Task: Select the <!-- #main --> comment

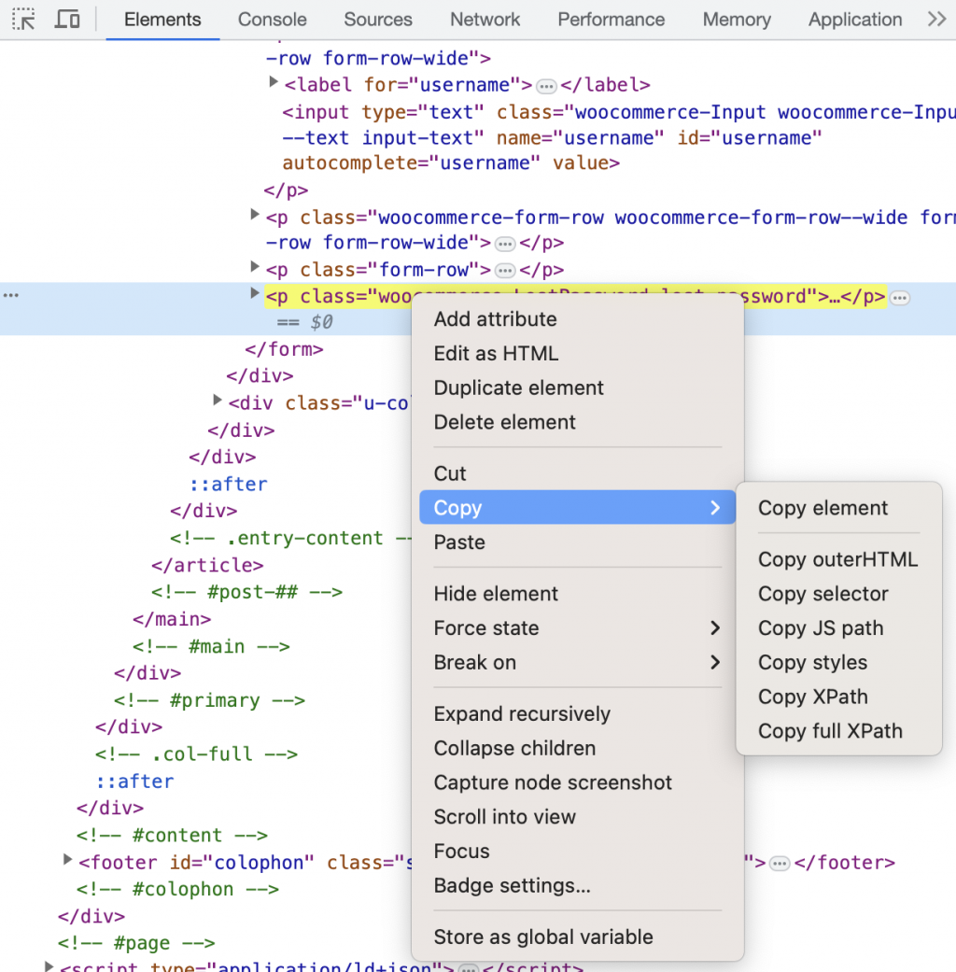Action: click(x=211, y=646)
